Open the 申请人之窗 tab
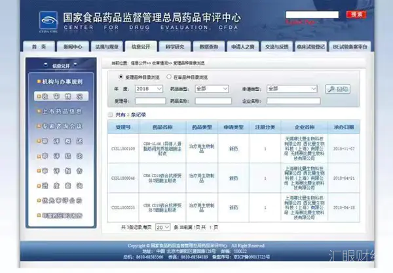393x273 pixels. click(242, 47)
